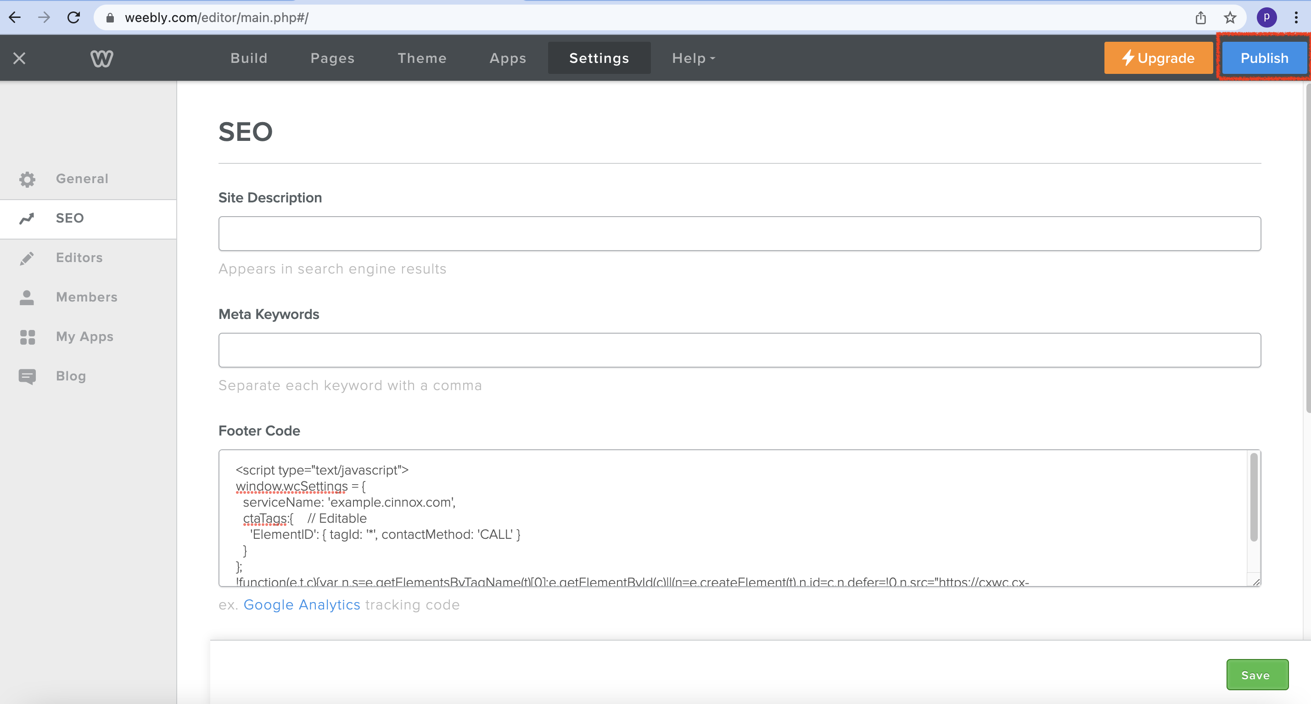1311x704 pixels.
Task: Bookmark this page with the star icon
Action: pos(1230,18)
